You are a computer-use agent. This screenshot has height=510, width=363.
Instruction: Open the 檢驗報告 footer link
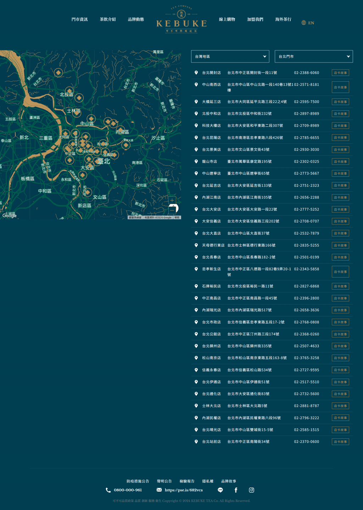point(187,481)
